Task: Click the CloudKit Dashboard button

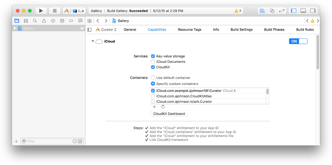Action: pos(169,114)
